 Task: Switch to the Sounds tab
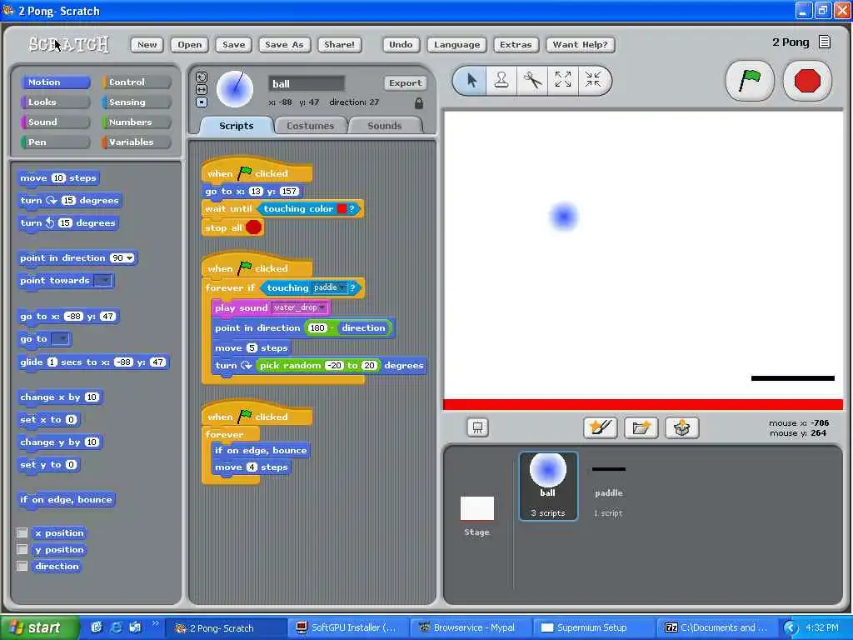[x=384, y=126]
